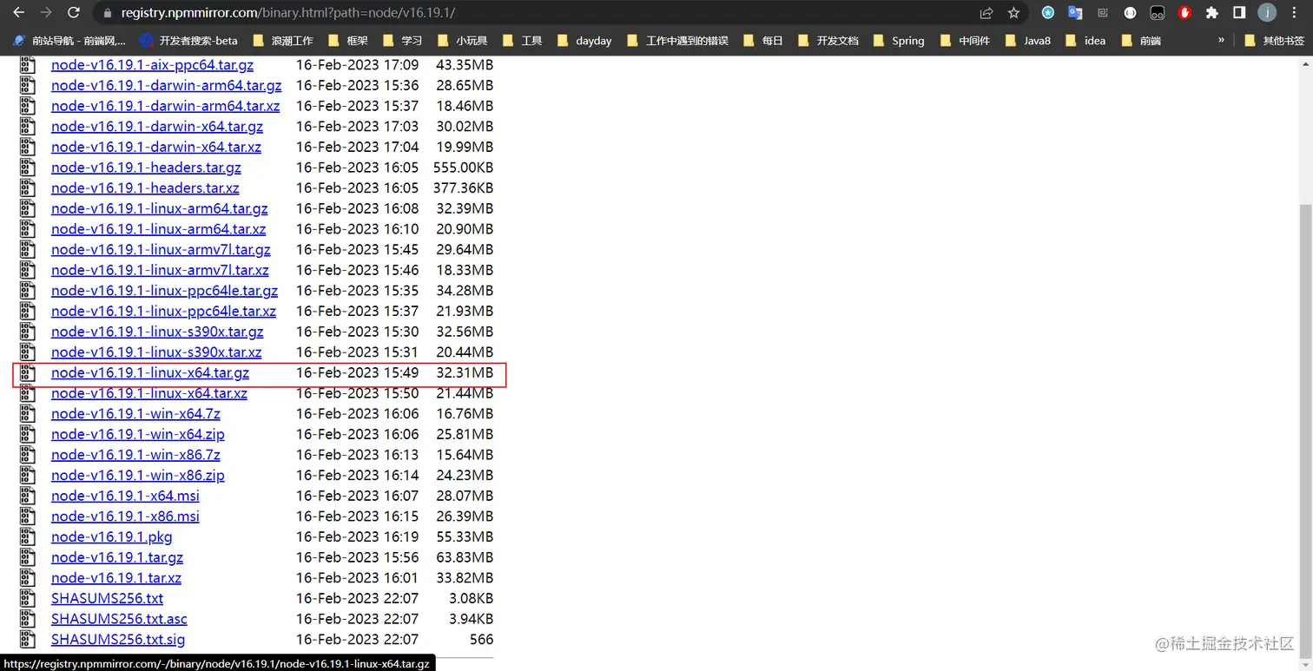Click file icon beside SHASUMS256.txt
Screen dimensions: 1313x671
coord(28,598)
